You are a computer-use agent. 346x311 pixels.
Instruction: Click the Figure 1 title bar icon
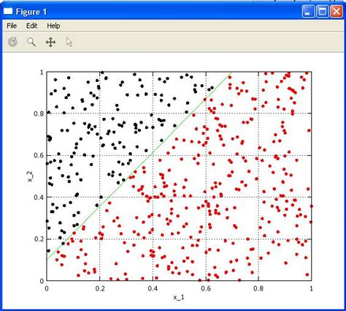[x=8, y=12]
